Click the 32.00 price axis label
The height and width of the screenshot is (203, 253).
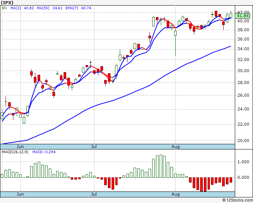pos(243,59)
